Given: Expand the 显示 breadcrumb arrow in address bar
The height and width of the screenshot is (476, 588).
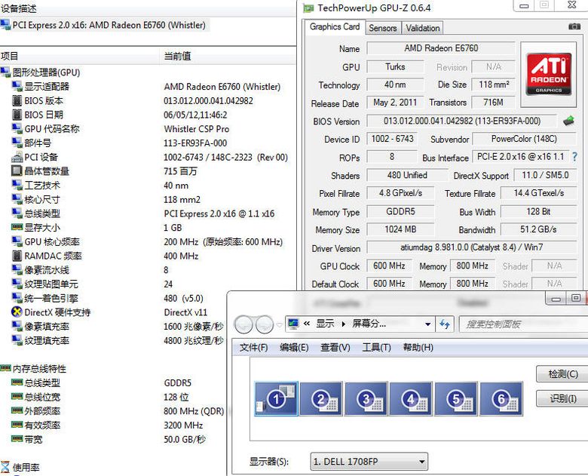Looking at the screenshot, I should [x=344, y=324].
